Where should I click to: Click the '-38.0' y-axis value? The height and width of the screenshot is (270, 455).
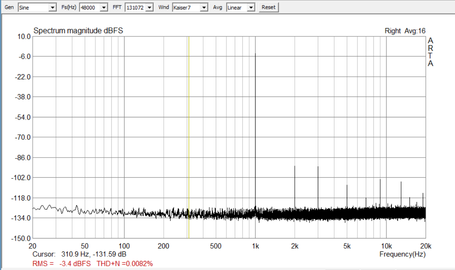[x=23, y=97]
